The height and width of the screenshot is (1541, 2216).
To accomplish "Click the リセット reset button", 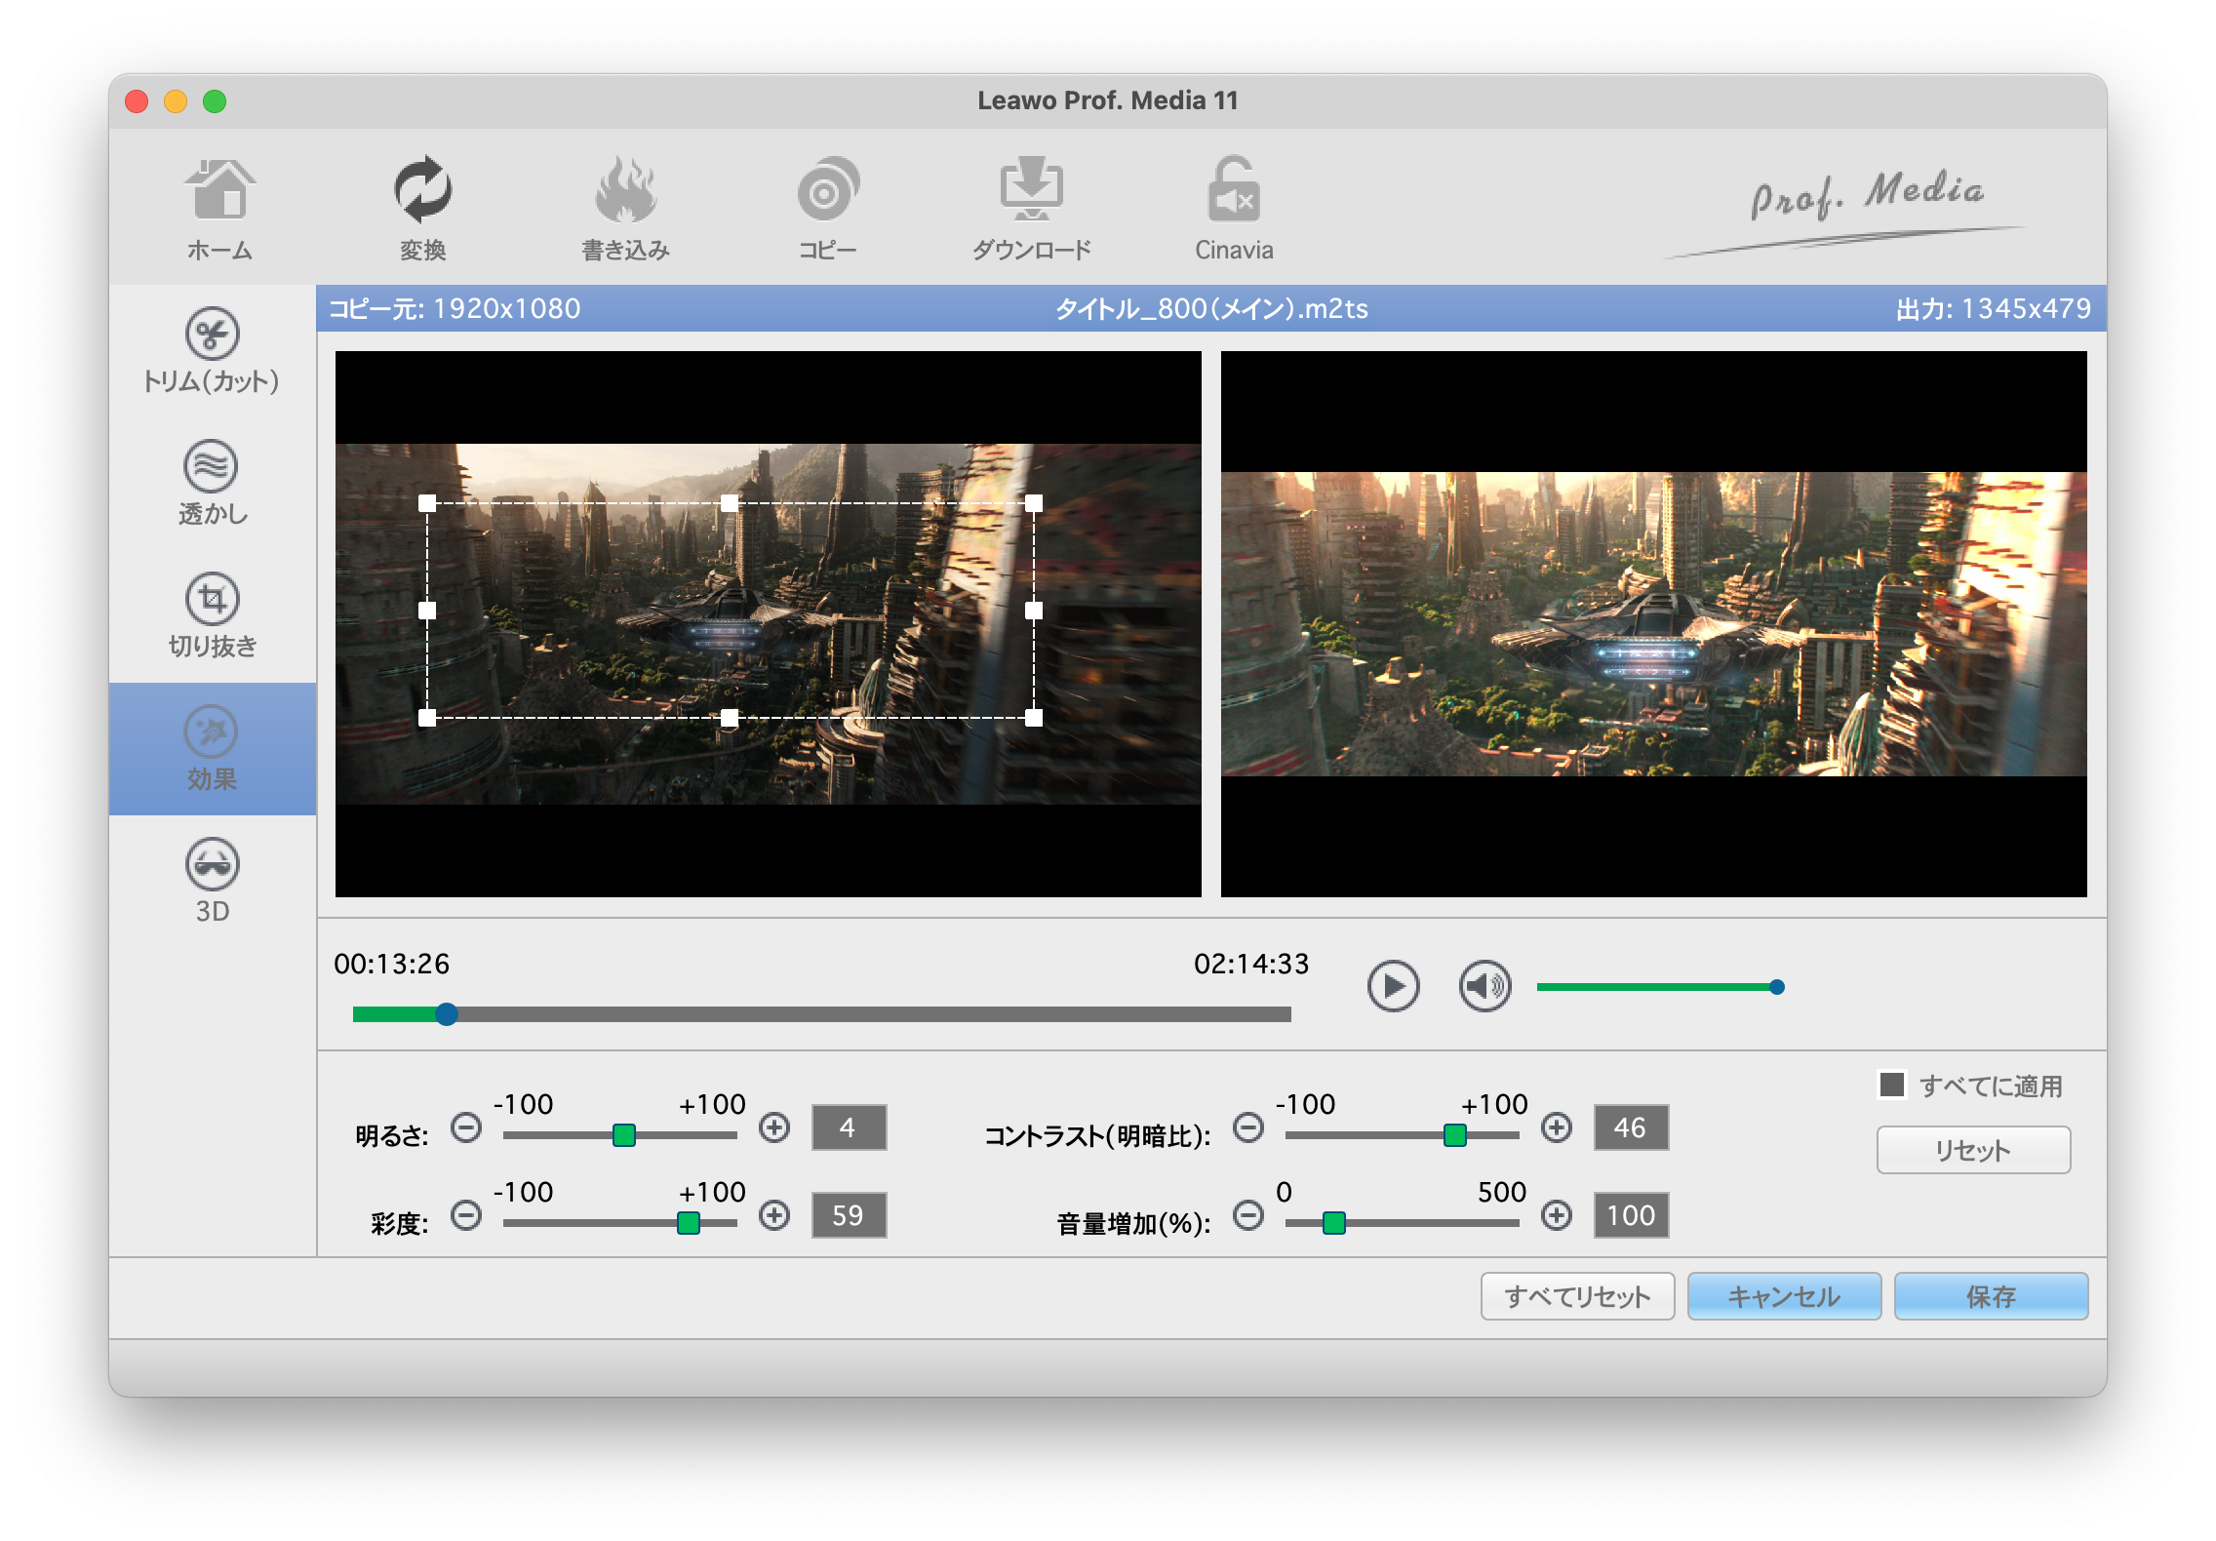I will (x=1973, y=1150).
